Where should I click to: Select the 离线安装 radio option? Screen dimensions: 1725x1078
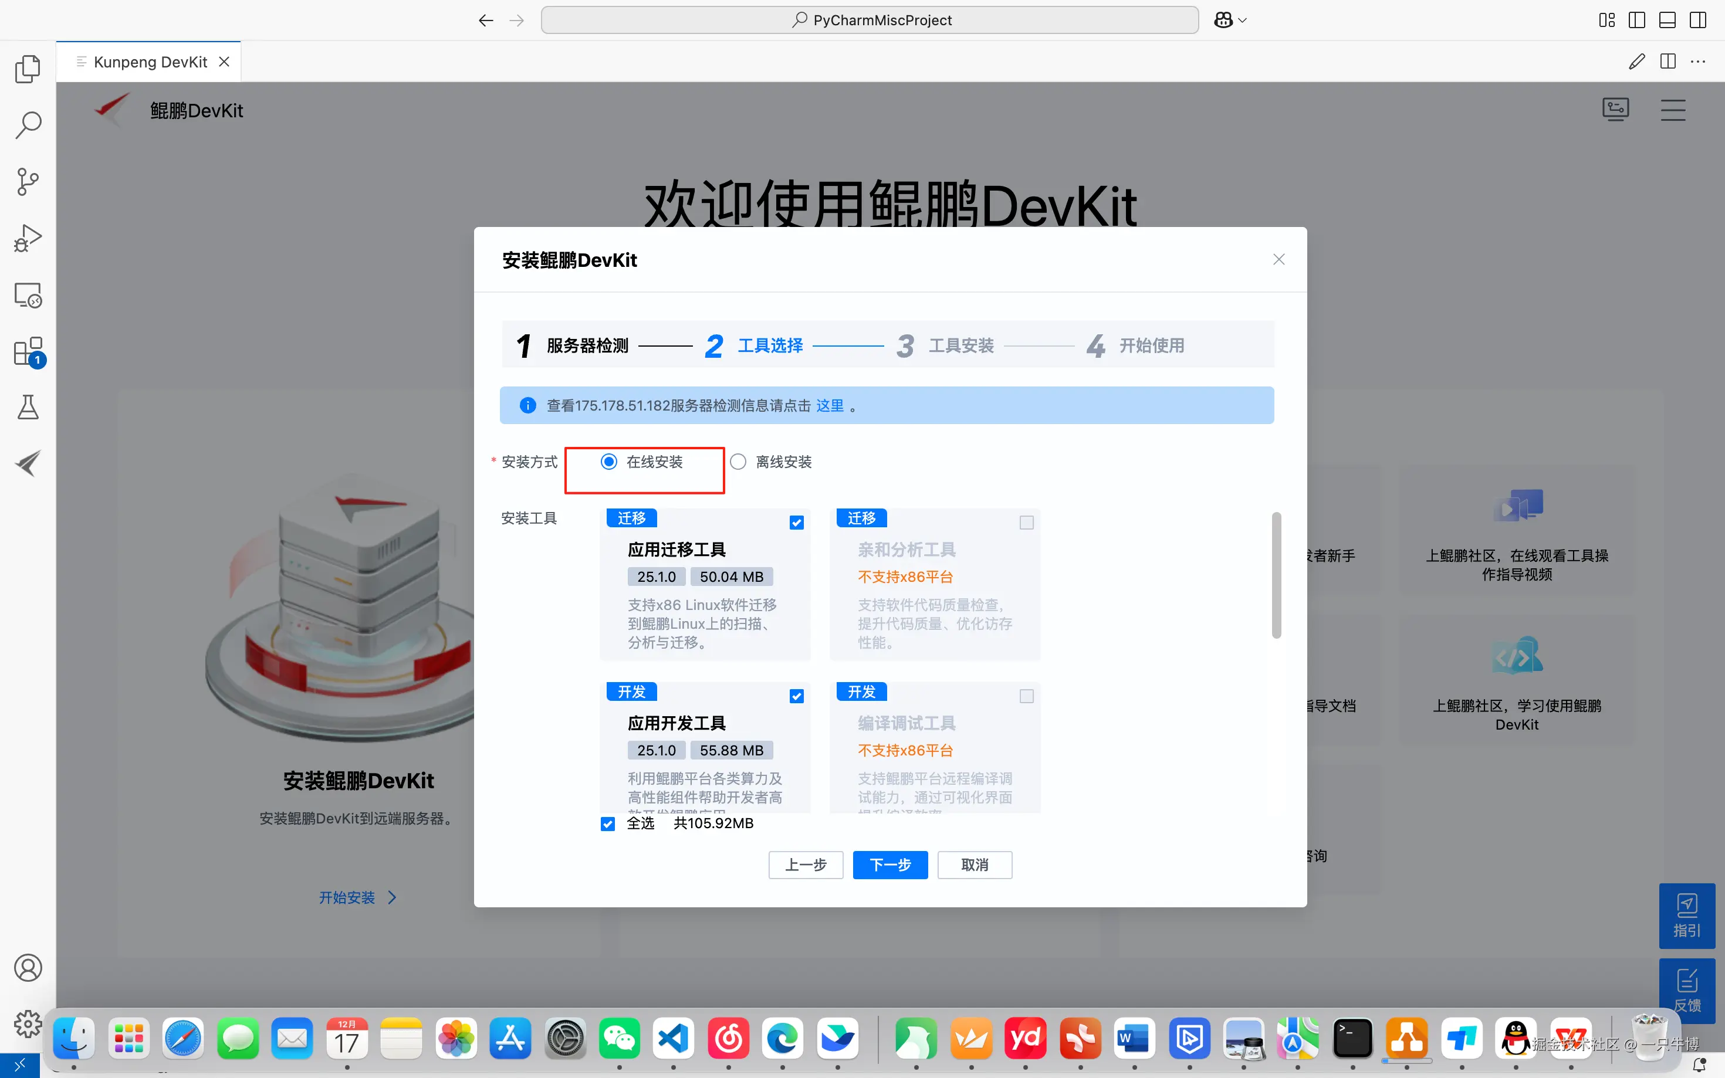738,462
